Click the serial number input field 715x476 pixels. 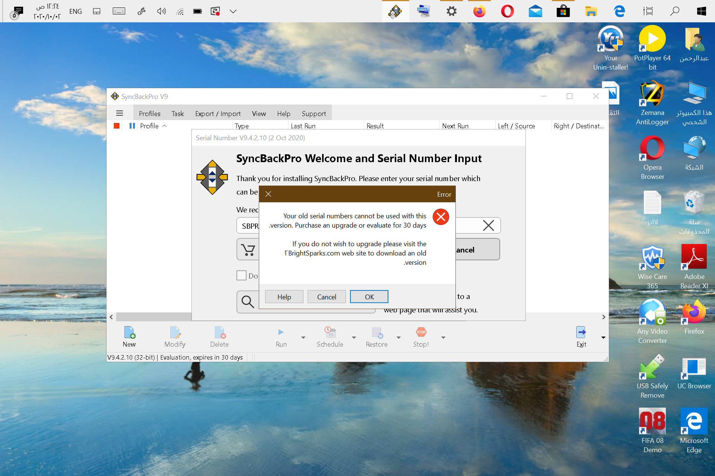[x=368, y=225]
